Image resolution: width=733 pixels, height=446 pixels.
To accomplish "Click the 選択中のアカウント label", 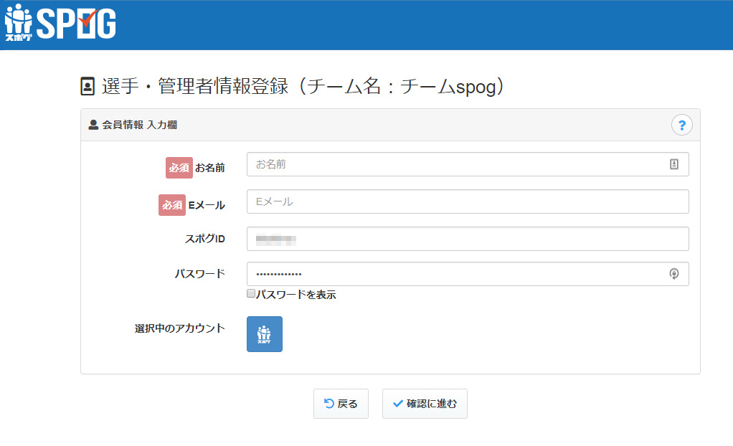I will [179, 328].
